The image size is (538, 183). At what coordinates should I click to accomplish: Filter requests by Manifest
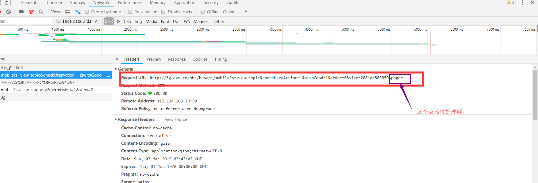[x=202, y=22]
